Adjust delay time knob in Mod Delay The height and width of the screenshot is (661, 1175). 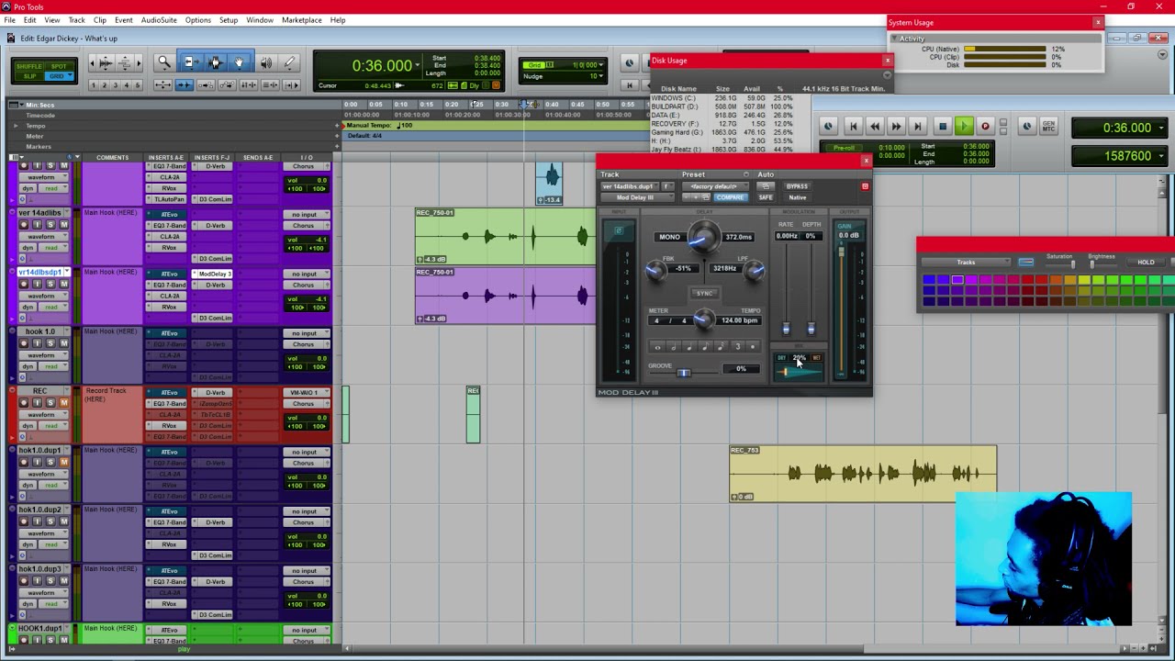703,239
